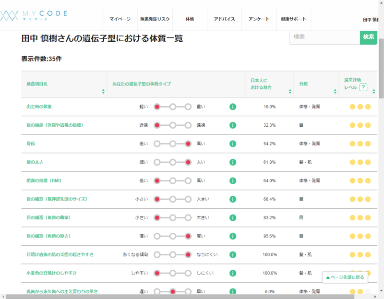Image resolution: width=384 pixels, height=299 pixels.
Task: Open info icon for 小麦色の日焼け row
Action: [233, 273]
